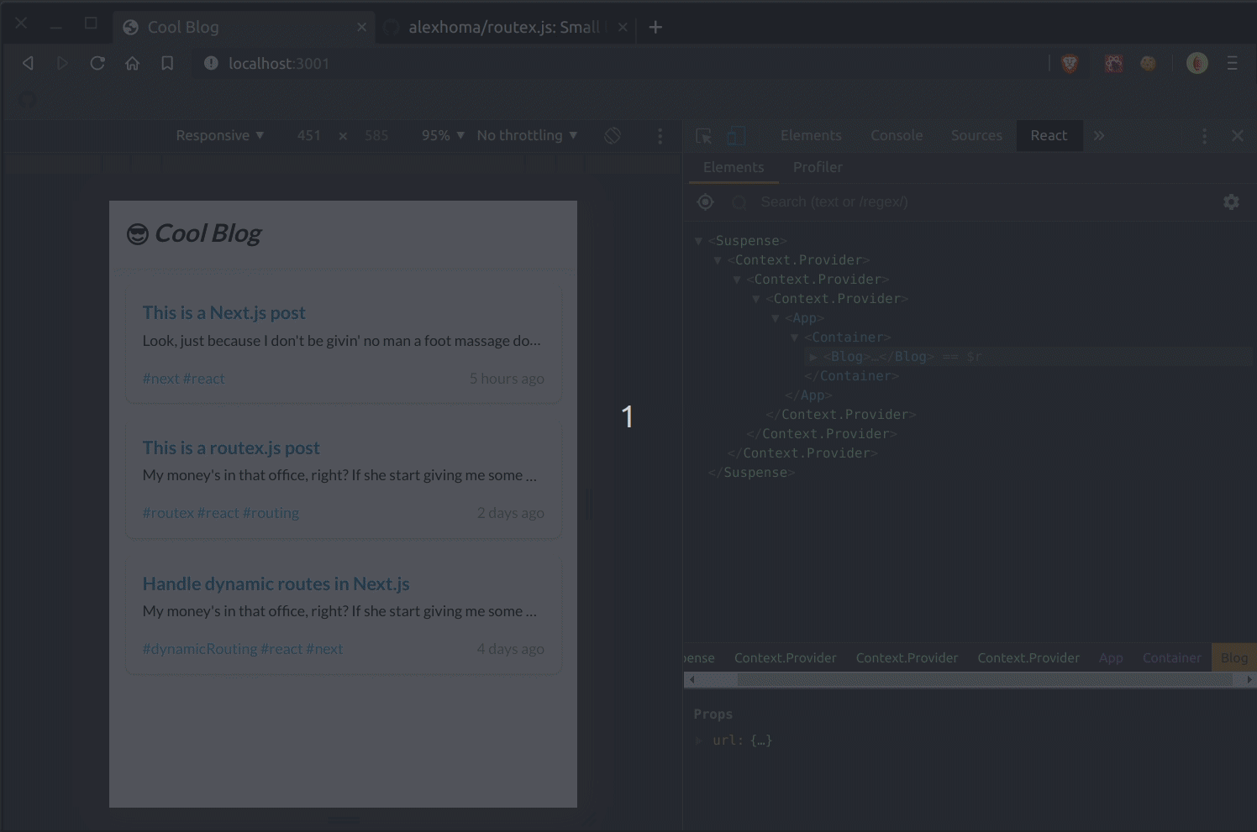1257x832 pixels.
Task: Bookmark this page with the bookmark icon
Action: (x=167, y=63)
